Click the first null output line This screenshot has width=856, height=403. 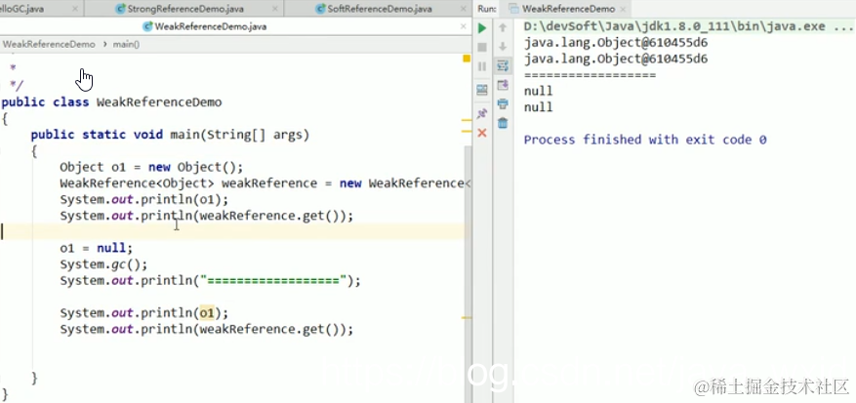[538, 91]
